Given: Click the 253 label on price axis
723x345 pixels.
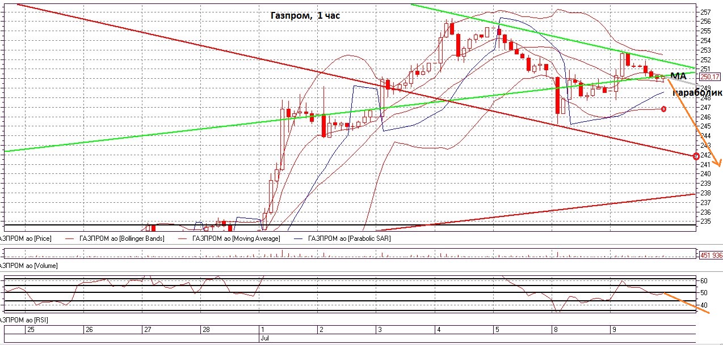Looking at the screenshot, I should pos(705,50).
